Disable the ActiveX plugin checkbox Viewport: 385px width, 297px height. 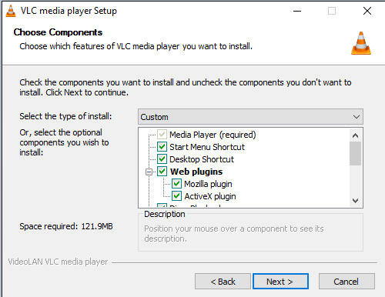click(x=176, y=196)
